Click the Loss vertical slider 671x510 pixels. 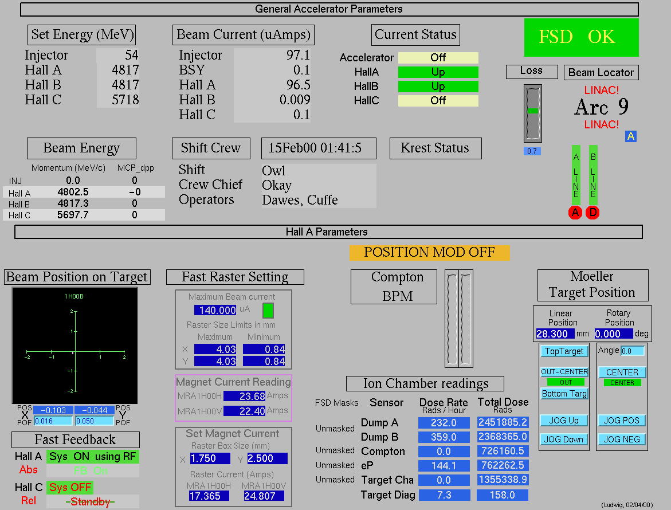pyautogui.click(x=532, y=113)
